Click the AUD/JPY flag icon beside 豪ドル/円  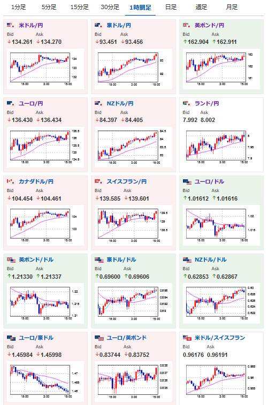click(98, 25)
